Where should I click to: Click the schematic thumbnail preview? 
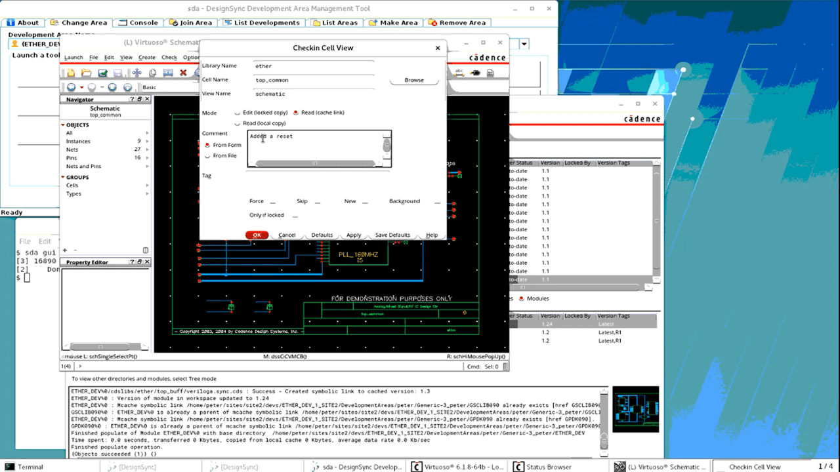tap(635, 409)
